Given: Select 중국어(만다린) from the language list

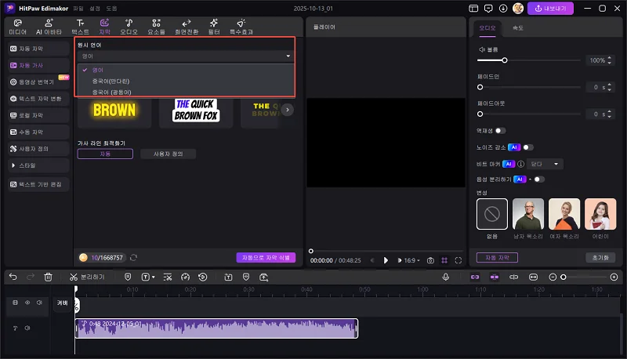Looking at the screenshot, I should (x=111, y=81).
